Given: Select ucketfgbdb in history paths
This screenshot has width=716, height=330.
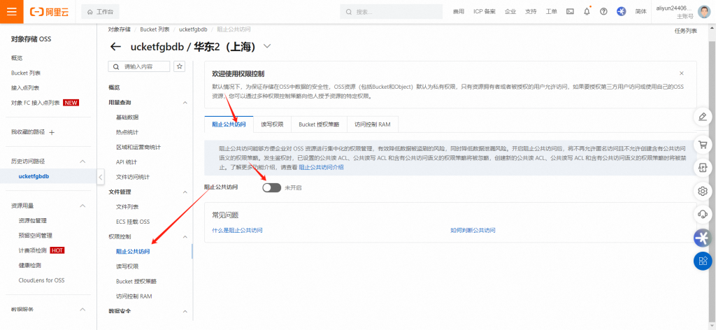Looking at the screenshot, I should (x=34, y=176).
